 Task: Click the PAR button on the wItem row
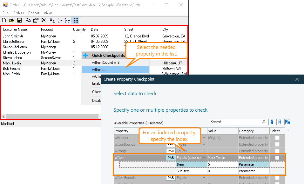[x=171, y=157]
